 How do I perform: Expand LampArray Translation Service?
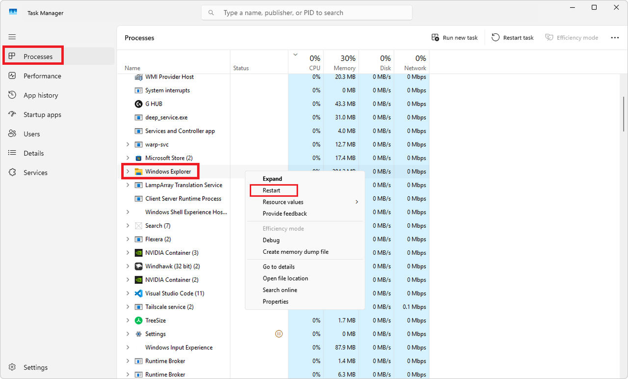pos(128,185)
